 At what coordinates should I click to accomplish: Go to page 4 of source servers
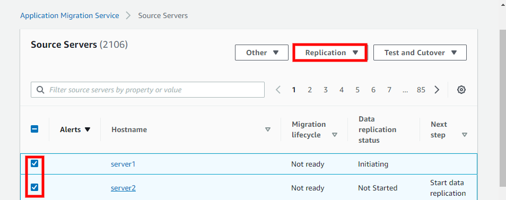tap(342, 90)
